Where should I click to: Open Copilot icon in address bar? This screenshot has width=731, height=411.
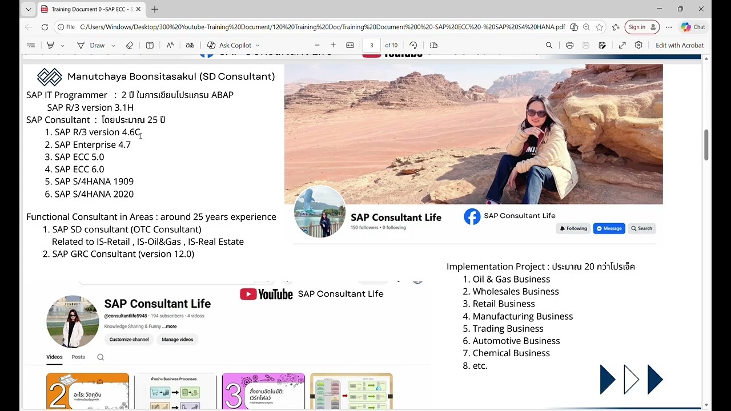pos(574,27)
